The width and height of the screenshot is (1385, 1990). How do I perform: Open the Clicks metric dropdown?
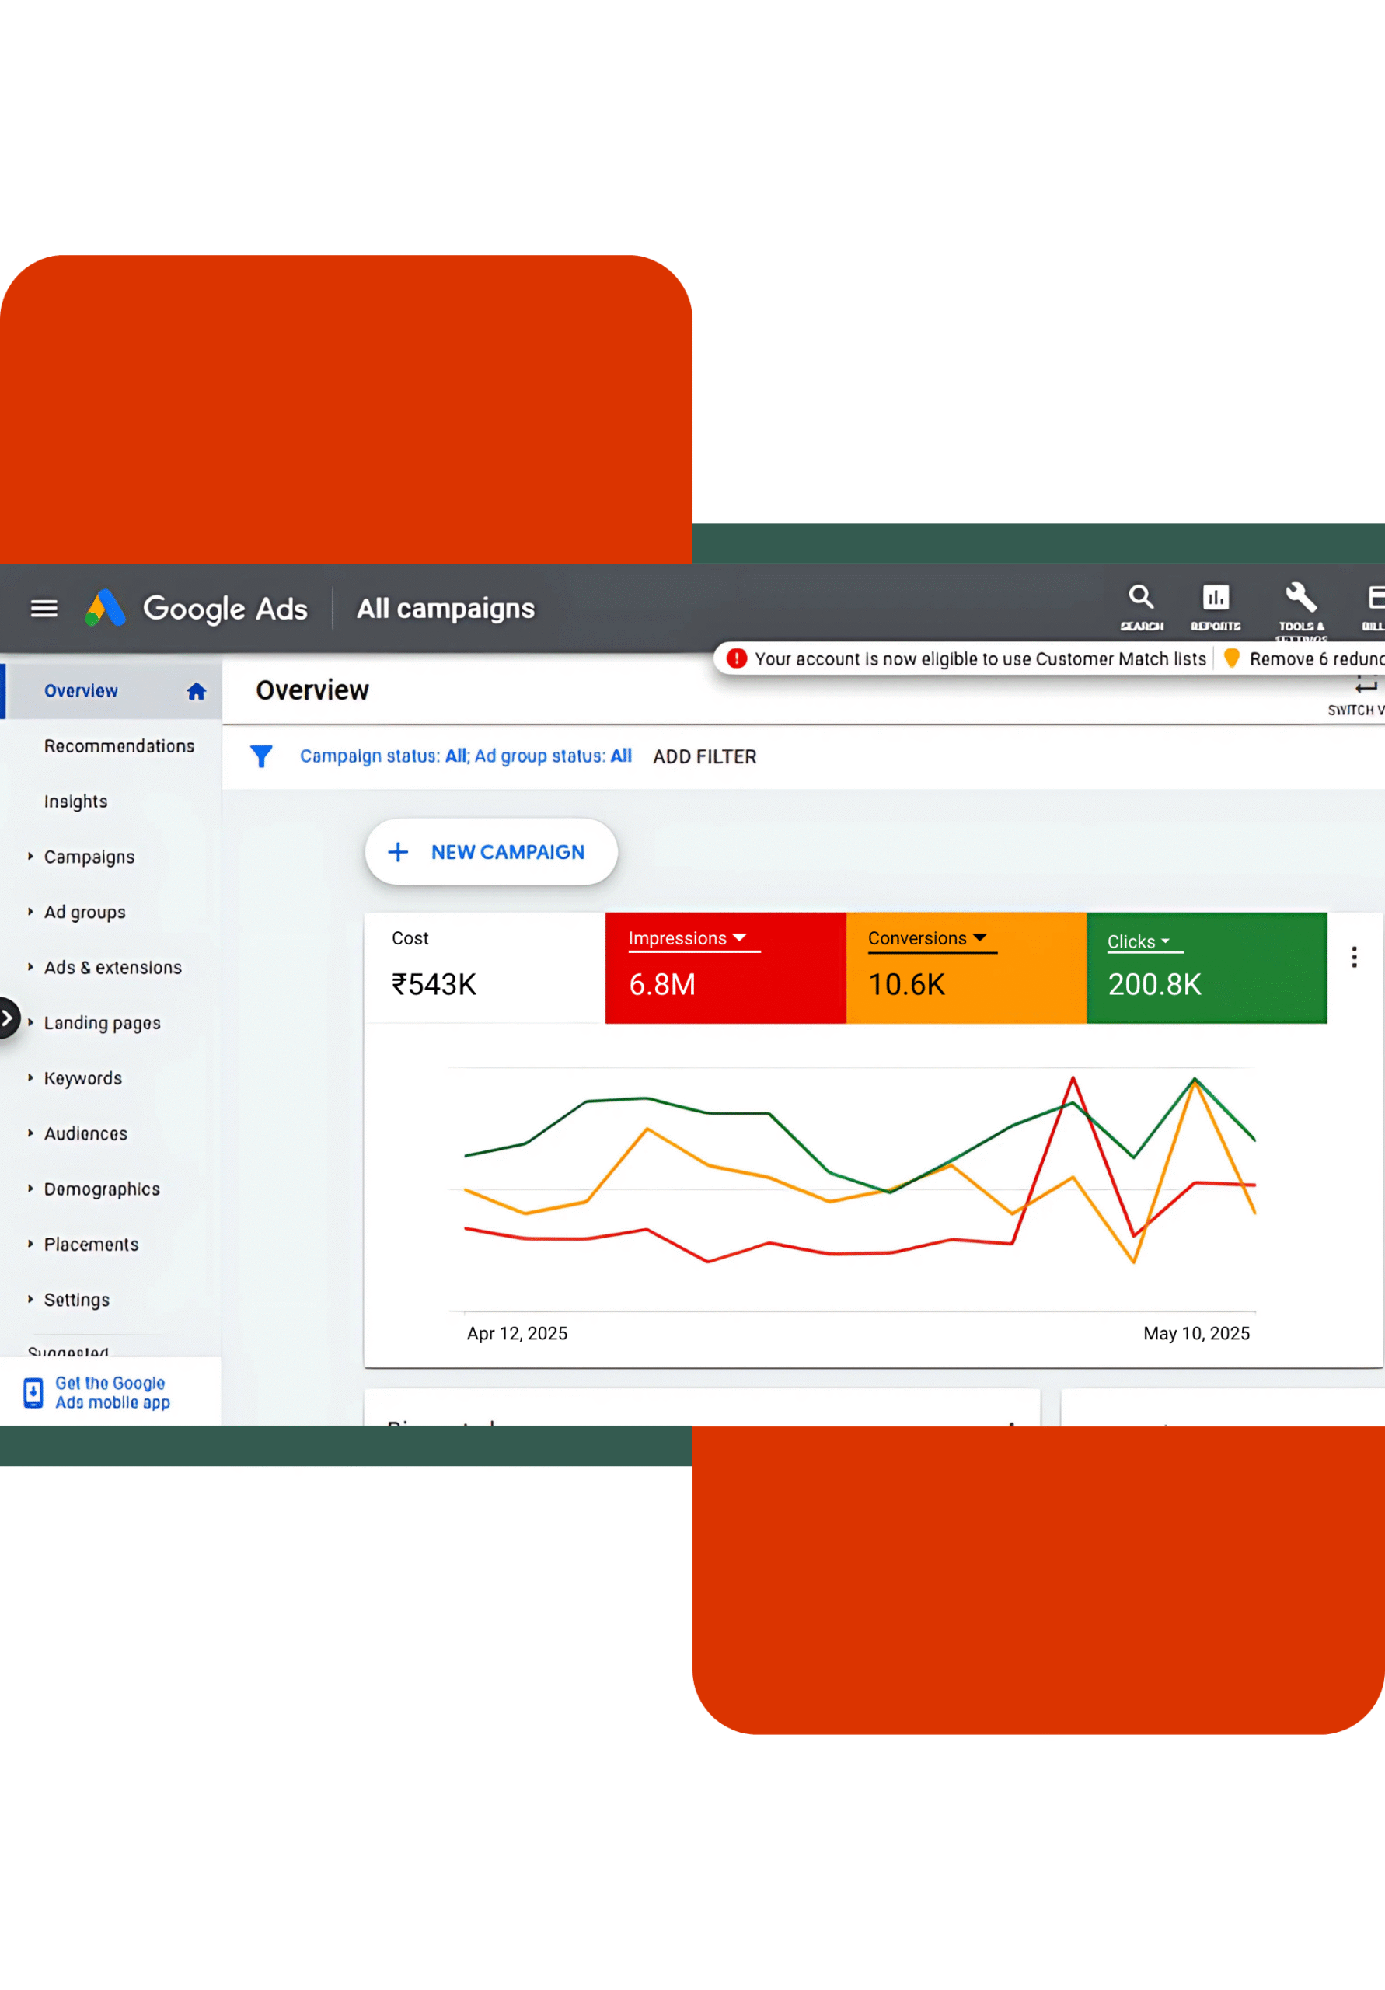click(1165, 941)
